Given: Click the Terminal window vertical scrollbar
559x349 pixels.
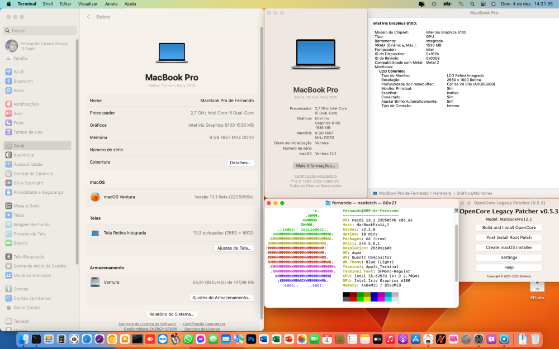Looking at the screenshot, I should [x=456, y=253].
